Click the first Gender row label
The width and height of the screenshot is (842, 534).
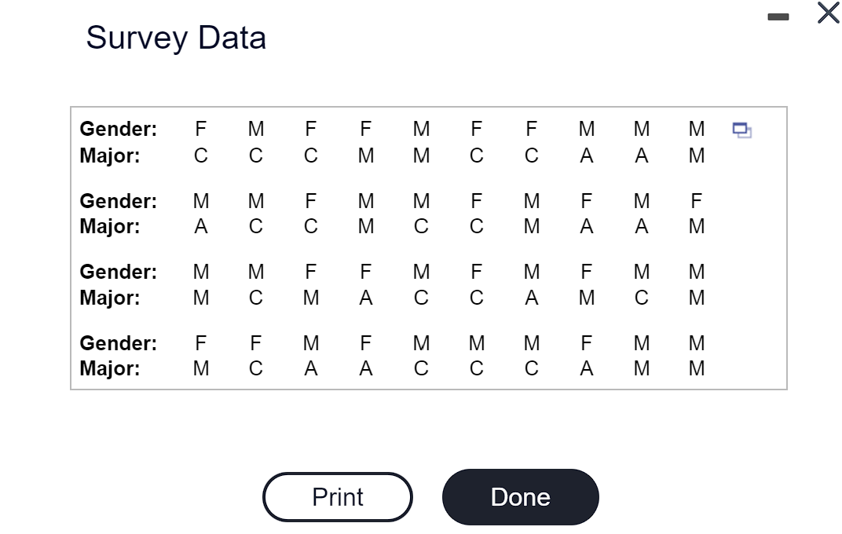click(118, 129)
